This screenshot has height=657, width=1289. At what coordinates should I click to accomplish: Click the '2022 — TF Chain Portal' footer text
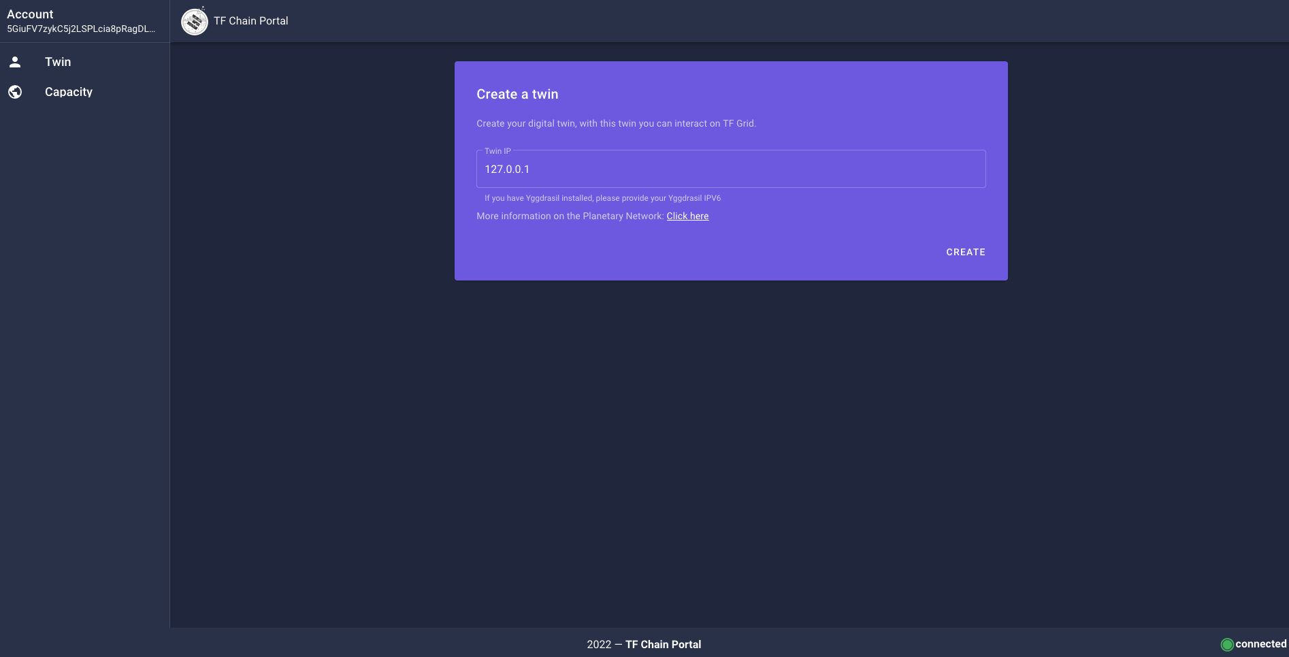[644, 644]
